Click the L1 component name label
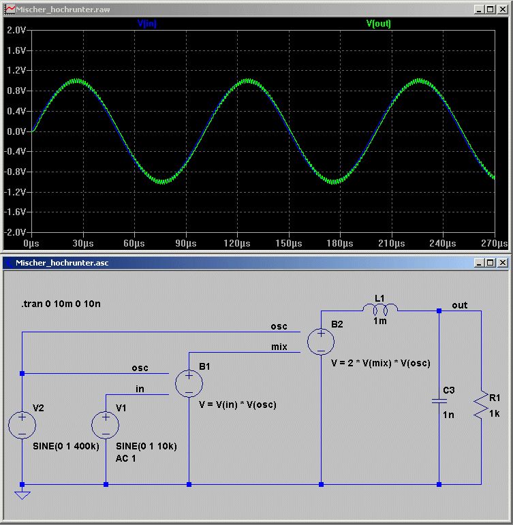 pyautogui.click(x=379, y=298)
